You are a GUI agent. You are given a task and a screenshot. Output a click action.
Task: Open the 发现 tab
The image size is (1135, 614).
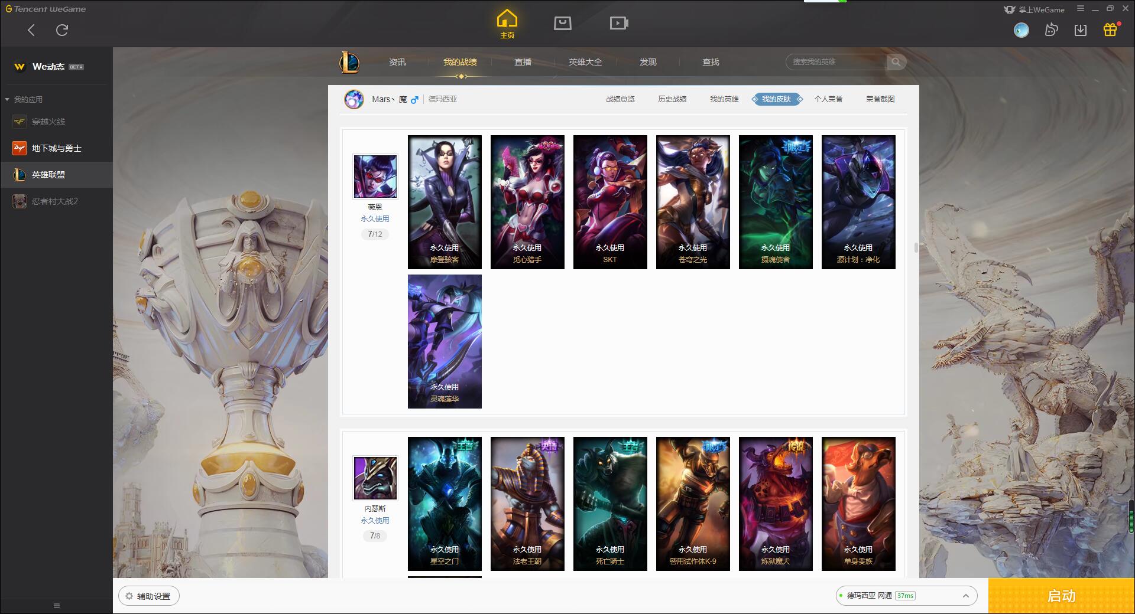tap(648, 62)
